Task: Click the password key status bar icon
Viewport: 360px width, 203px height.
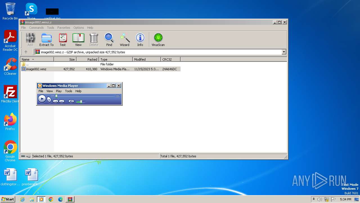Action: (28, 156)
